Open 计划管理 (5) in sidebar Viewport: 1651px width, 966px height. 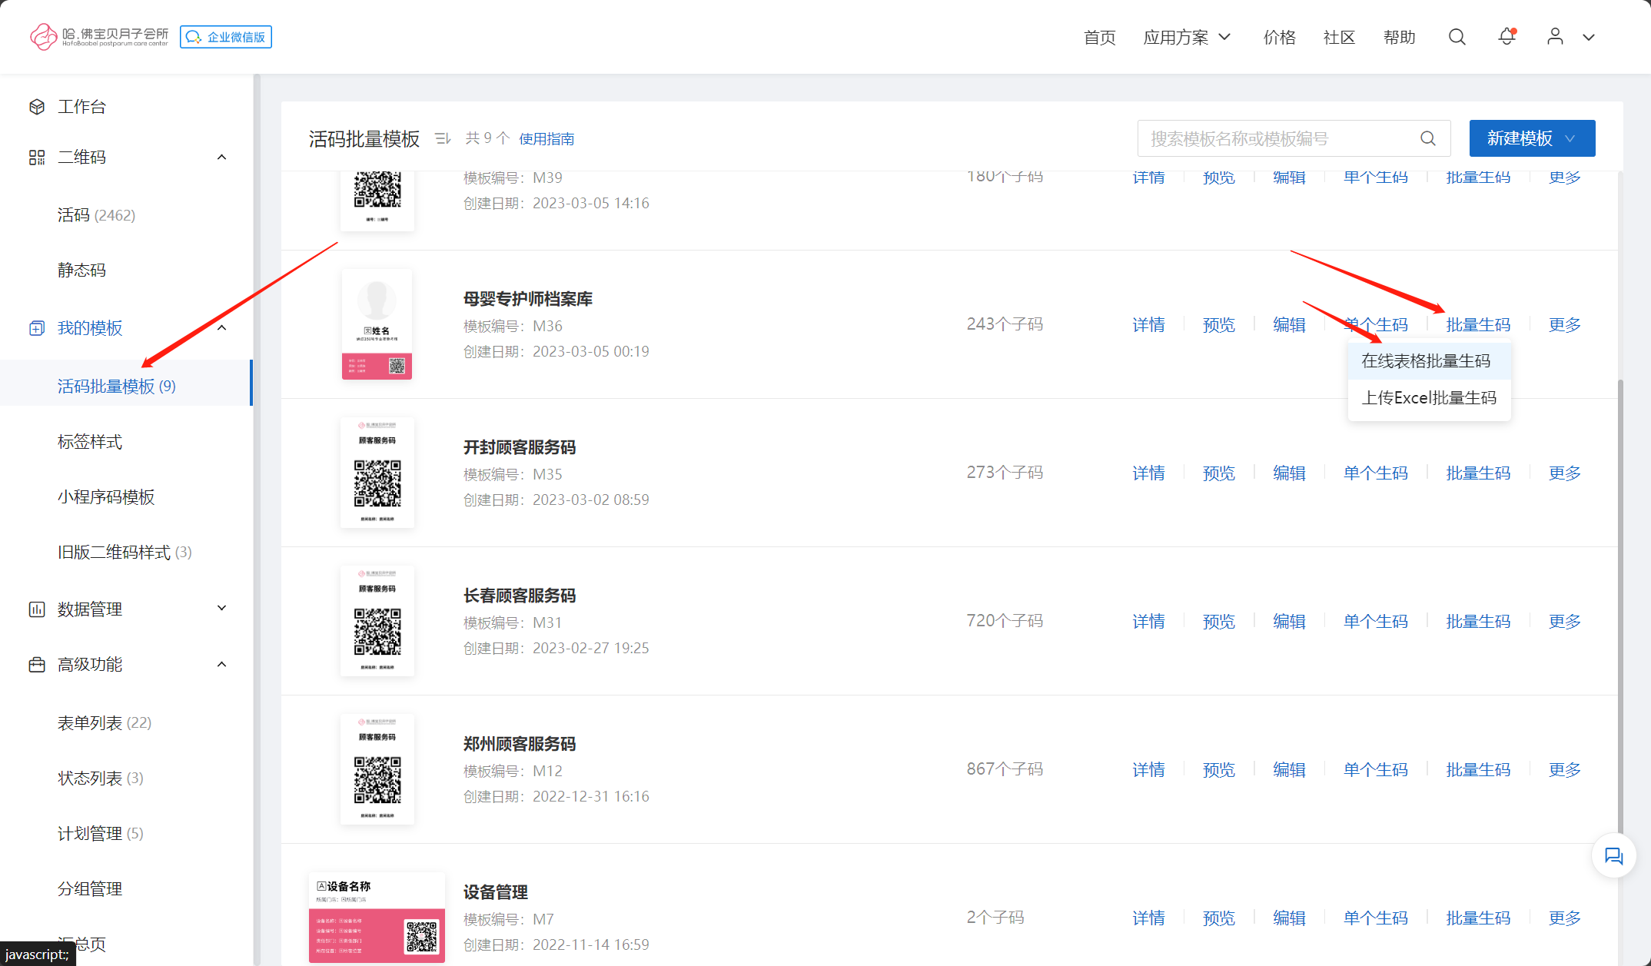[101, 834]
